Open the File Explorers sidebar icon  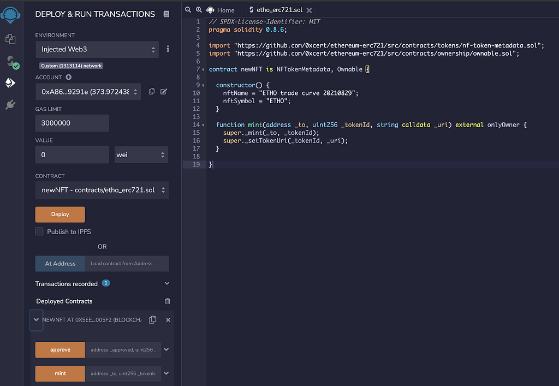coord(10,39)
